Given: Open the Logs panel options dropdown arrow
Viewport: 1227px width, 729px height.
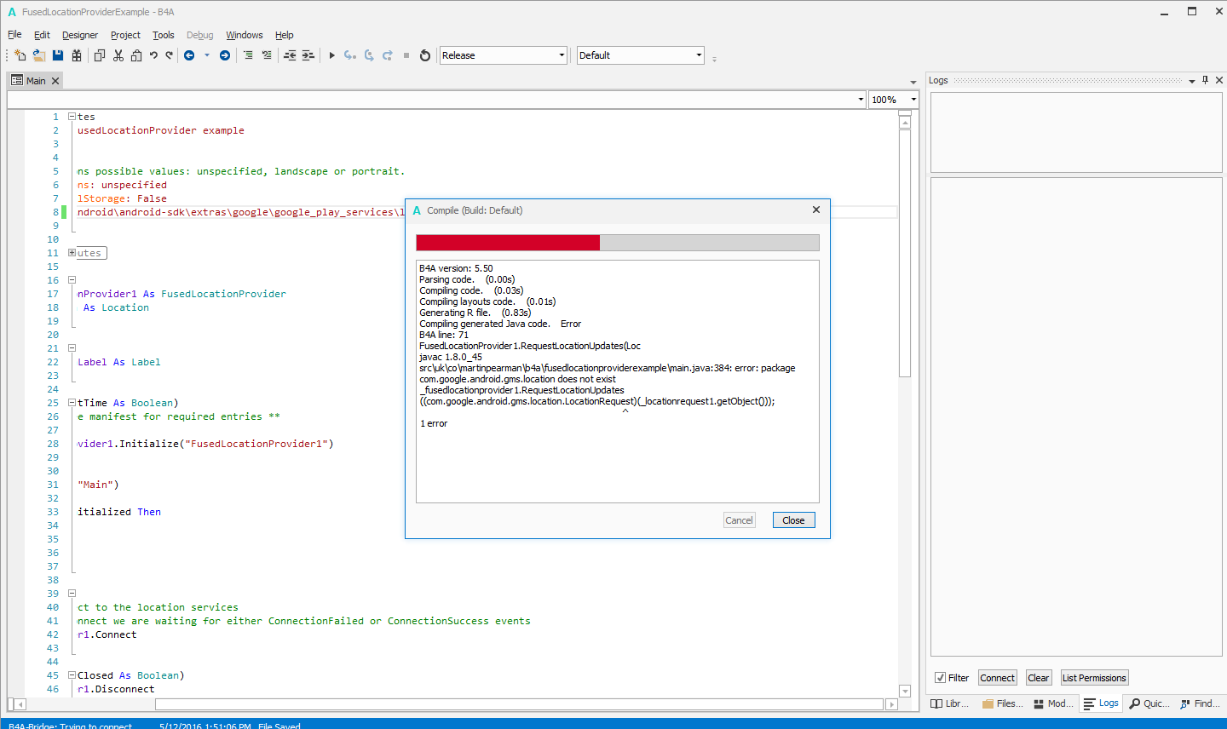Looking at the screenshot, I should [x=1191, y=81].
